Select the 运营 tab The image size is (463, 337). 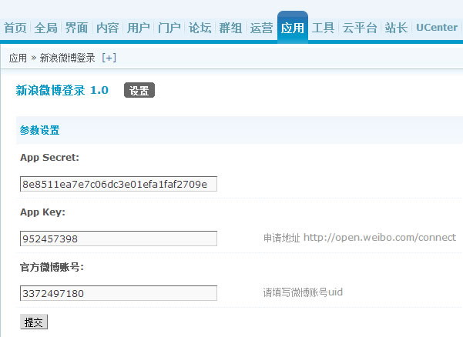(261, 28)
